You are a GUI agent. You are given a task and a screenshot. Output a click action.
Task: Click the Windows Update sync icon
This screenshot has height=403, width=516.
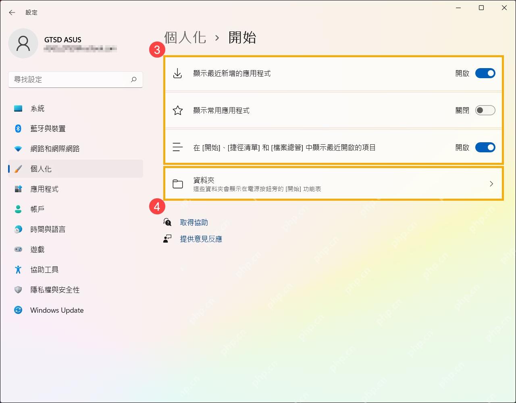[x=18, y=310]
